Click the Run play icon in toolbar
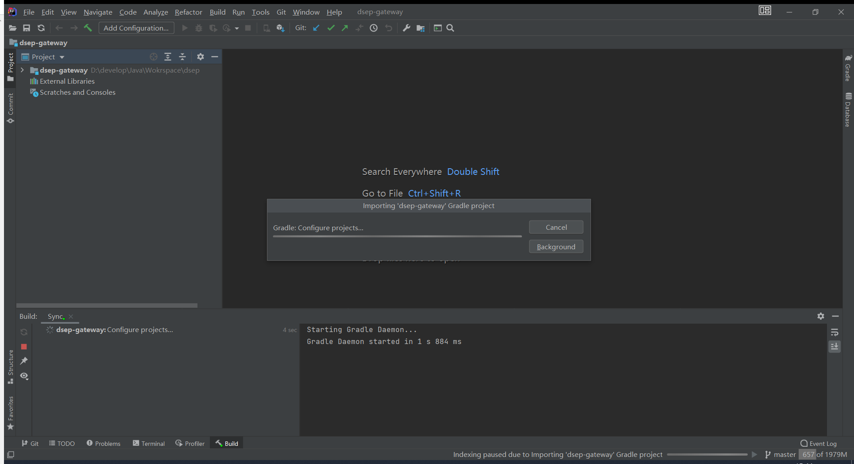 coord(185,28)
